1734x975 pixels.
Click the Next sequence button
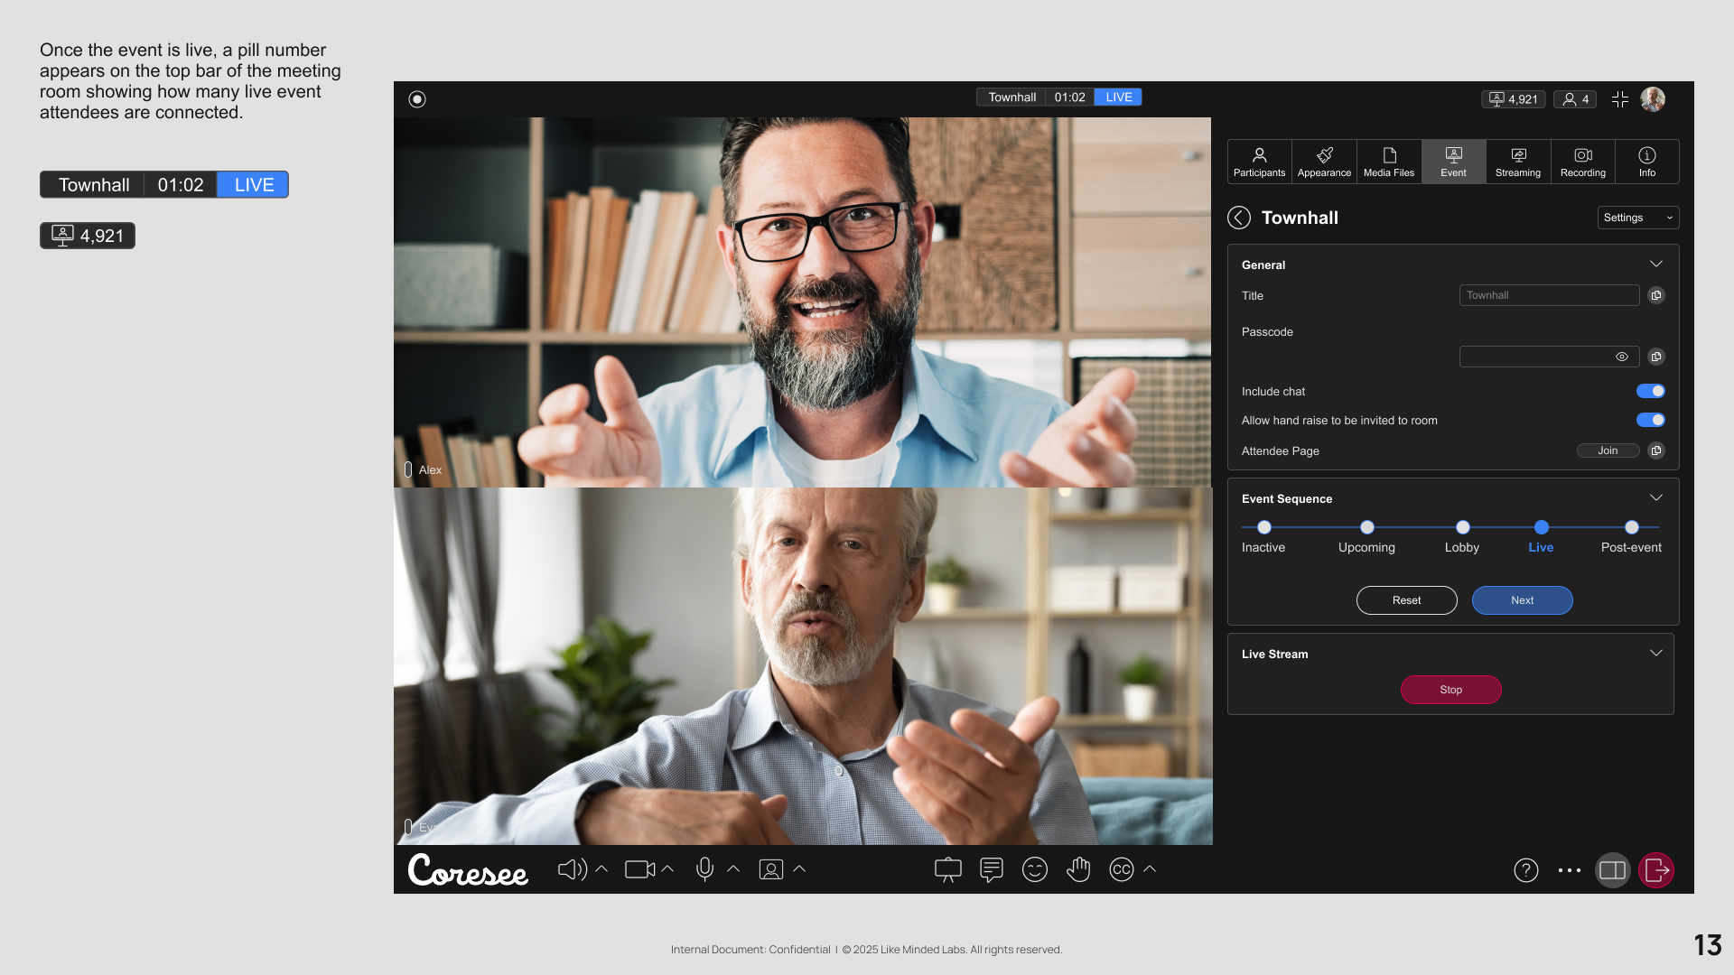(x=1522, y=600)
